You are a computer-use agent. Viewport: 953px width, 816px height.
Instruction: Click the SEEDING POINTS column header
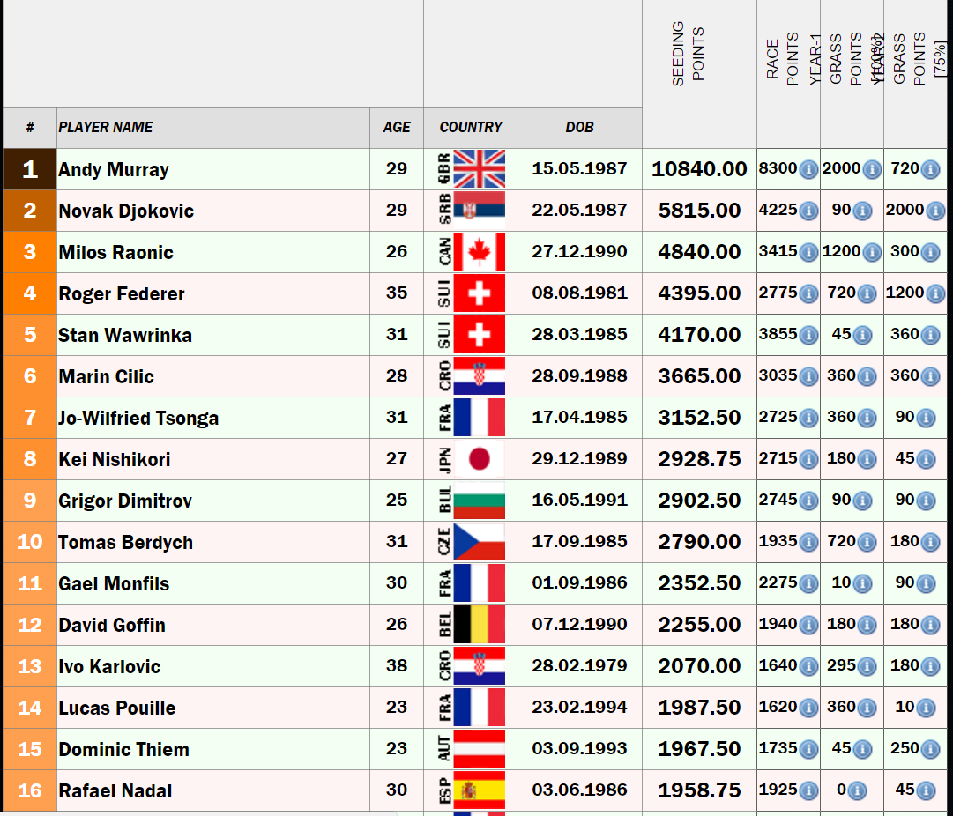click(688, 54)
